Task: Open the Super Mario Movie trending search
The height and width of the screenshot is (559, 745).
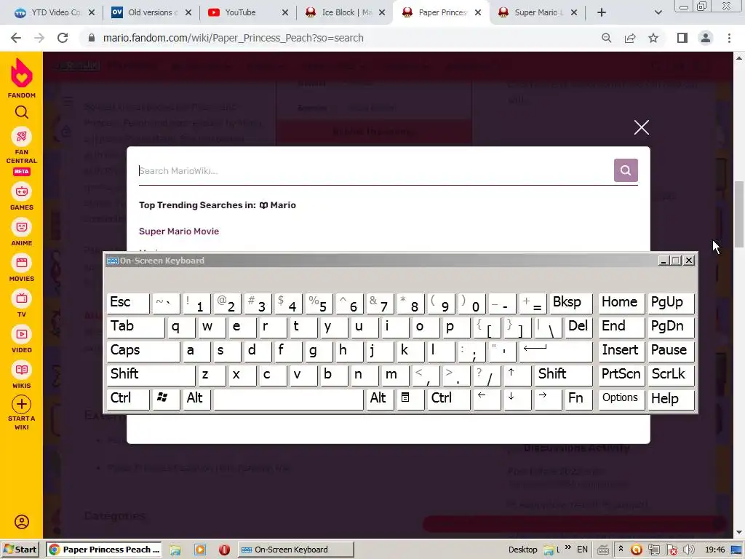Action: coord(179,231)
